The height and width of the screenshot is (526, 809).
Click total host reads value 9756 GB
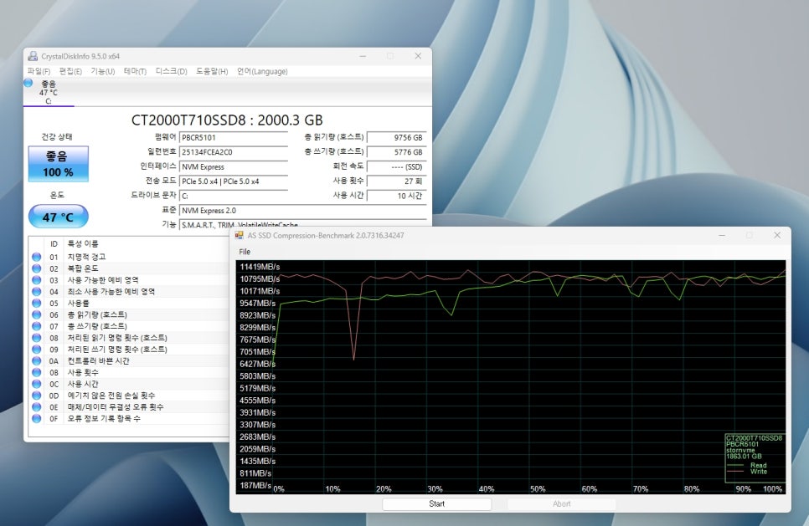pos(397,137)
